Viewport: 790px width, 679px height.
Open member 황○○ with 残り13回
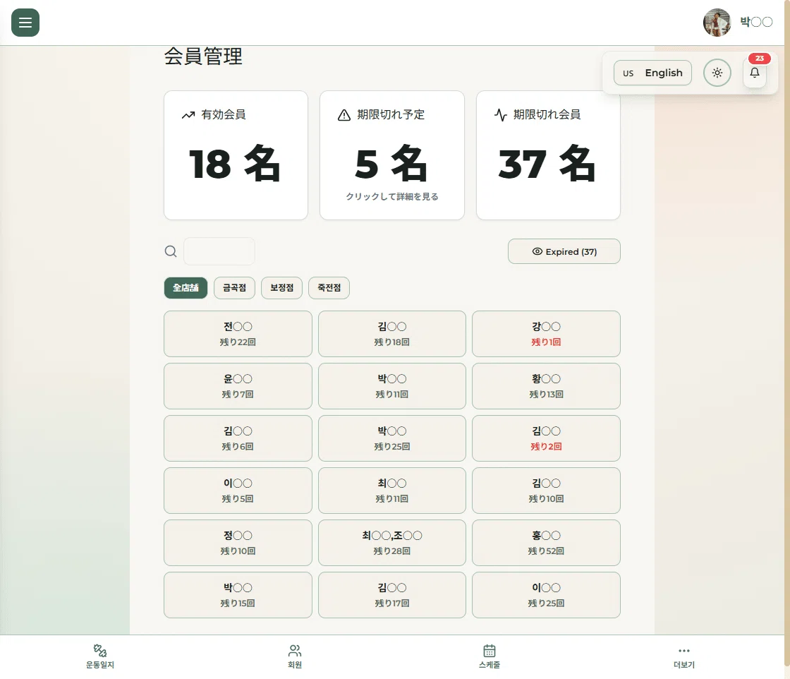(x=546, y=386)
